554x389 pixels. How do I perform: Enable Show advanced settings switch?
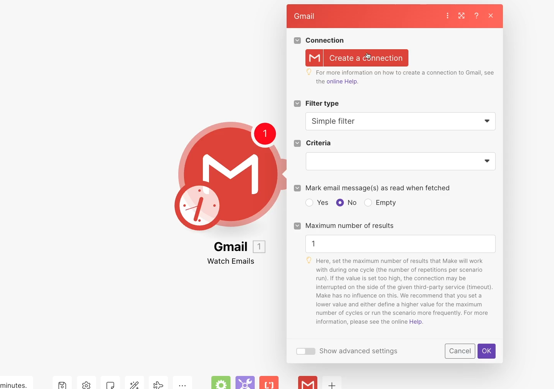point(306,351)
